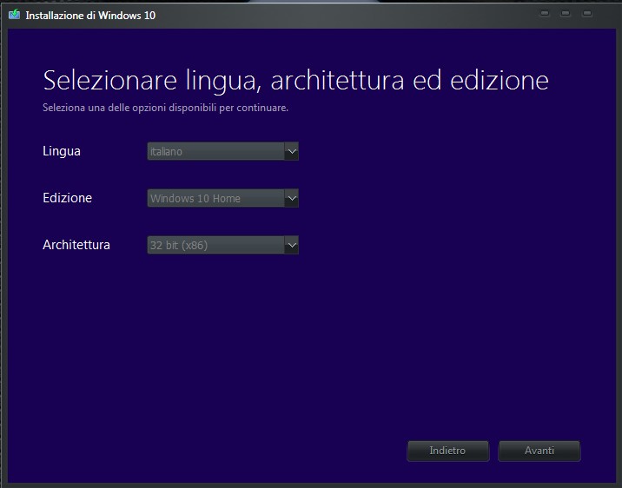Minimize the Installazione di Windows 10 window
The image size is (622, 488).
pyautogui.click(x=545, y=14)
